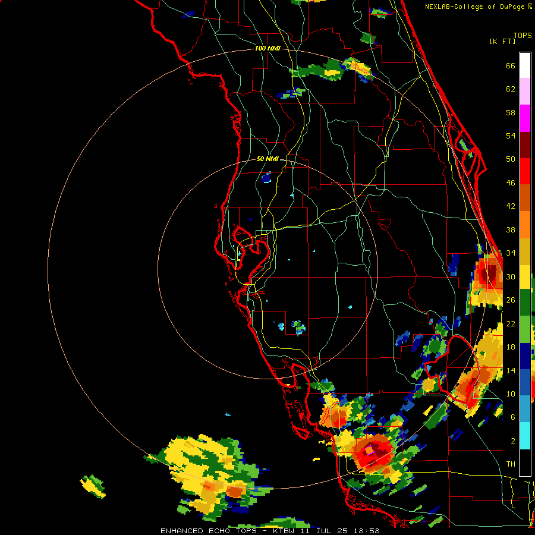Viewport: 535px width, 535px height.
Task: Select the 62 legend value
Action: pyautogui.click(x=511, y=89)
